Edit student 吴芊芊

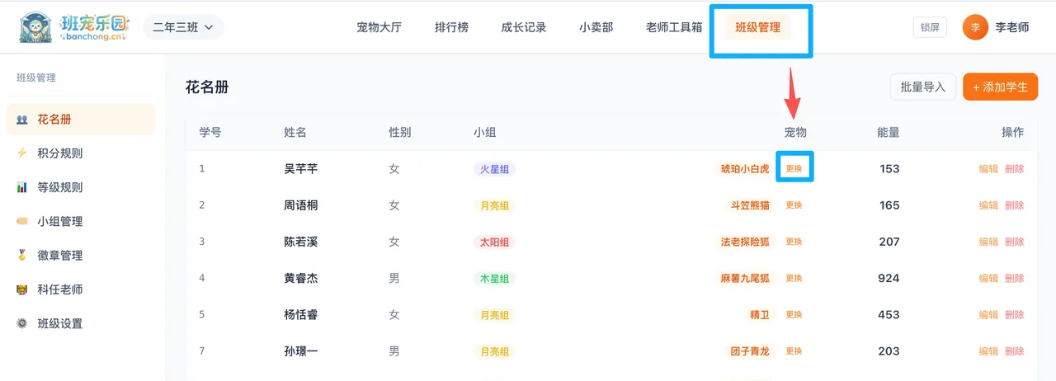point(988,169)
